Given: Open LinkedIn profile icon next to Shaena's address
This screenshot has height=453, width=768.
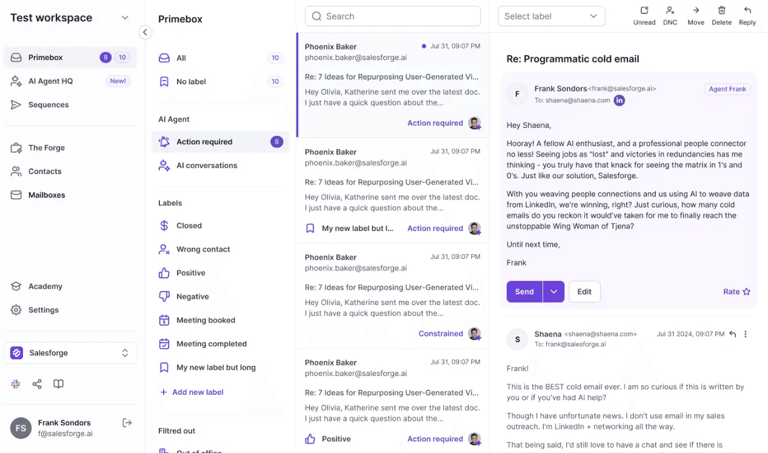Looking at the screenshot, I should 619,101.
